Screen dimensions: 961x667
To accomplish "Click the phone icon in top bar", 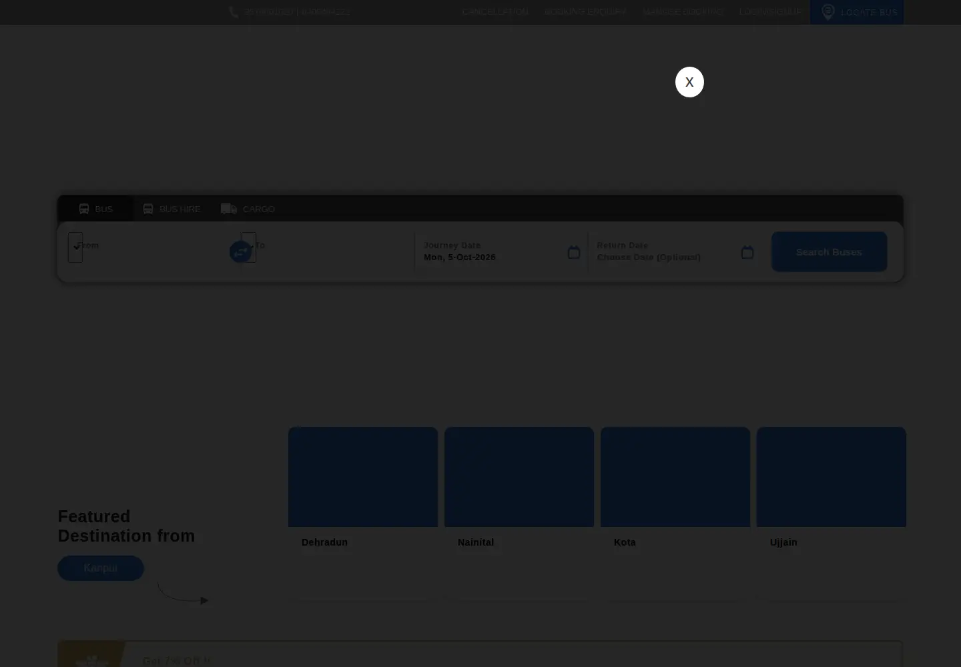I will pyautogui.click(x=234, y=12).
